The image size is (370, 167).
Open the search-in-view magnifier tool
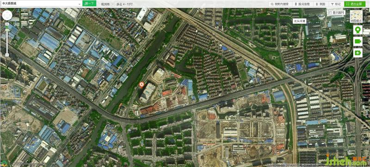point(280,4)
